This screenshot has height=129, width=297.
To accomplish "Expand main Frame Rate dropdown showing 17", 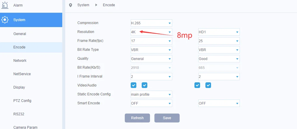I will (151, 41).
